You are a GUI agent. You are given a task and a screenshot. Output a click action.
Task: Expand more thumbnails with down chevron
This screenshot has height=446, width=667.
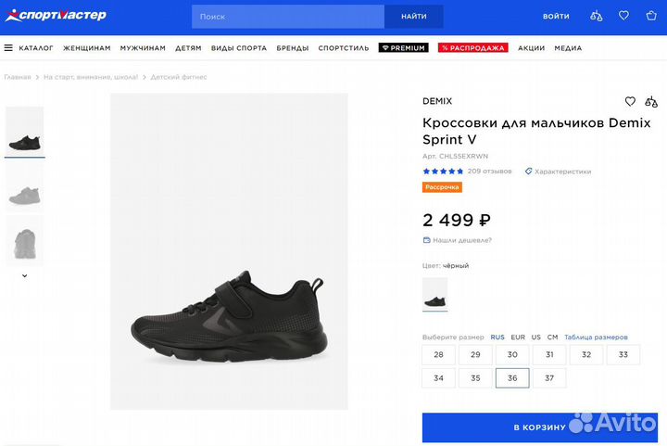coord(24,275)
